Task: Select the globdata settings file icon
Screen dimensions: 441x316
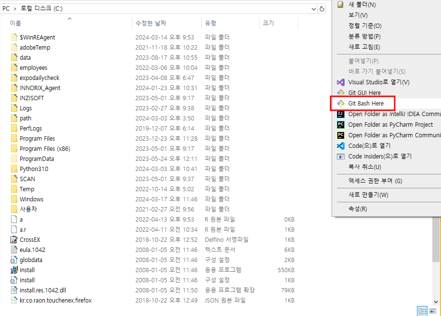Action: point(14,260)
